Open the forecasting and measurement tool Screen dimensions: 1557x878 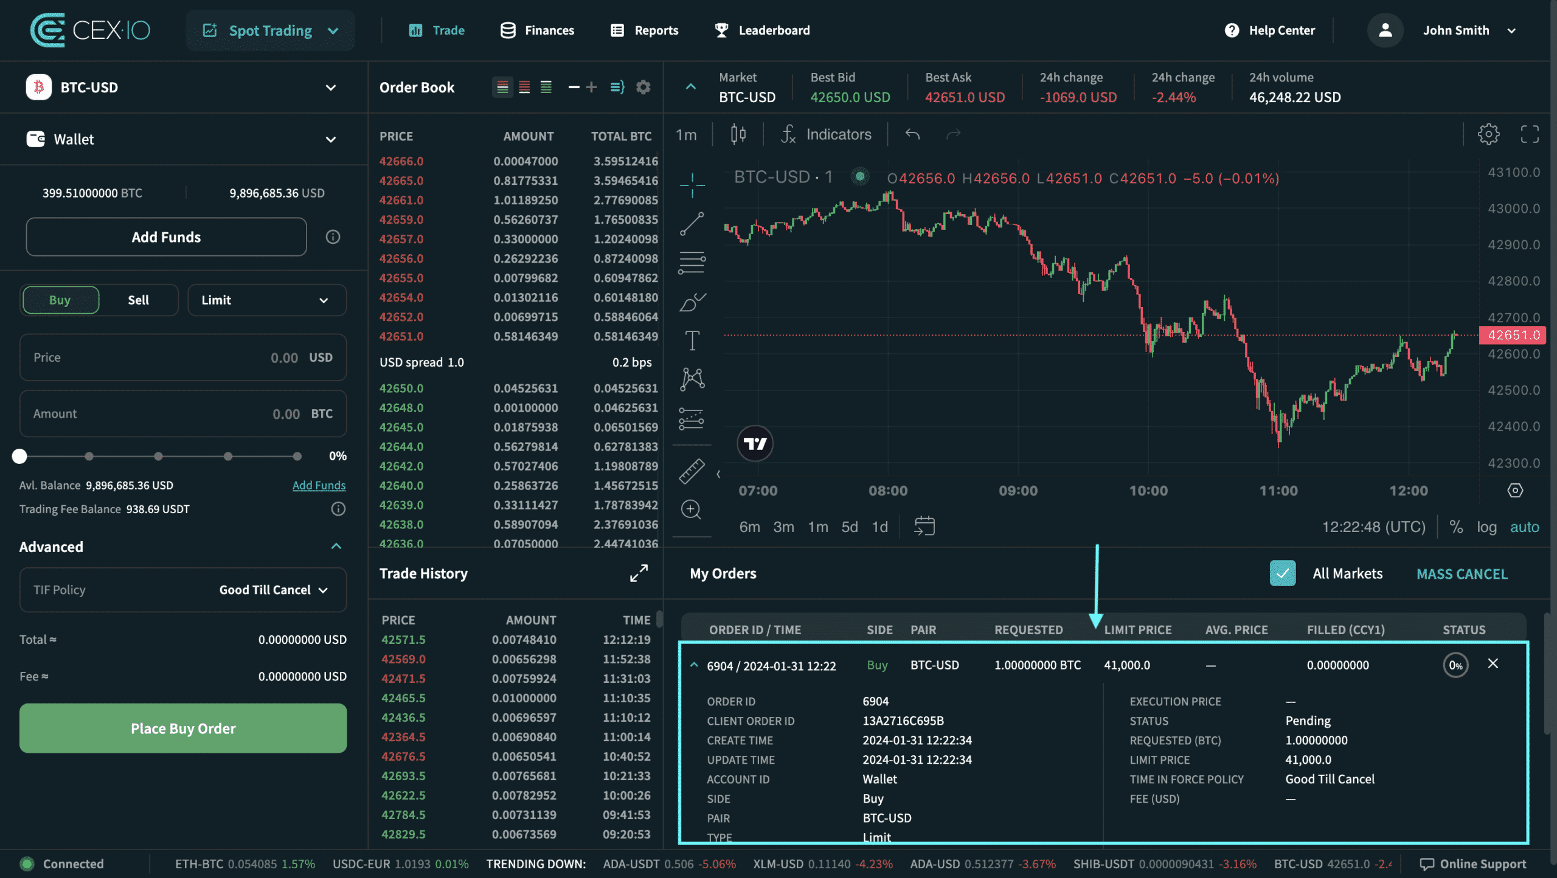(x=692, y=418)
